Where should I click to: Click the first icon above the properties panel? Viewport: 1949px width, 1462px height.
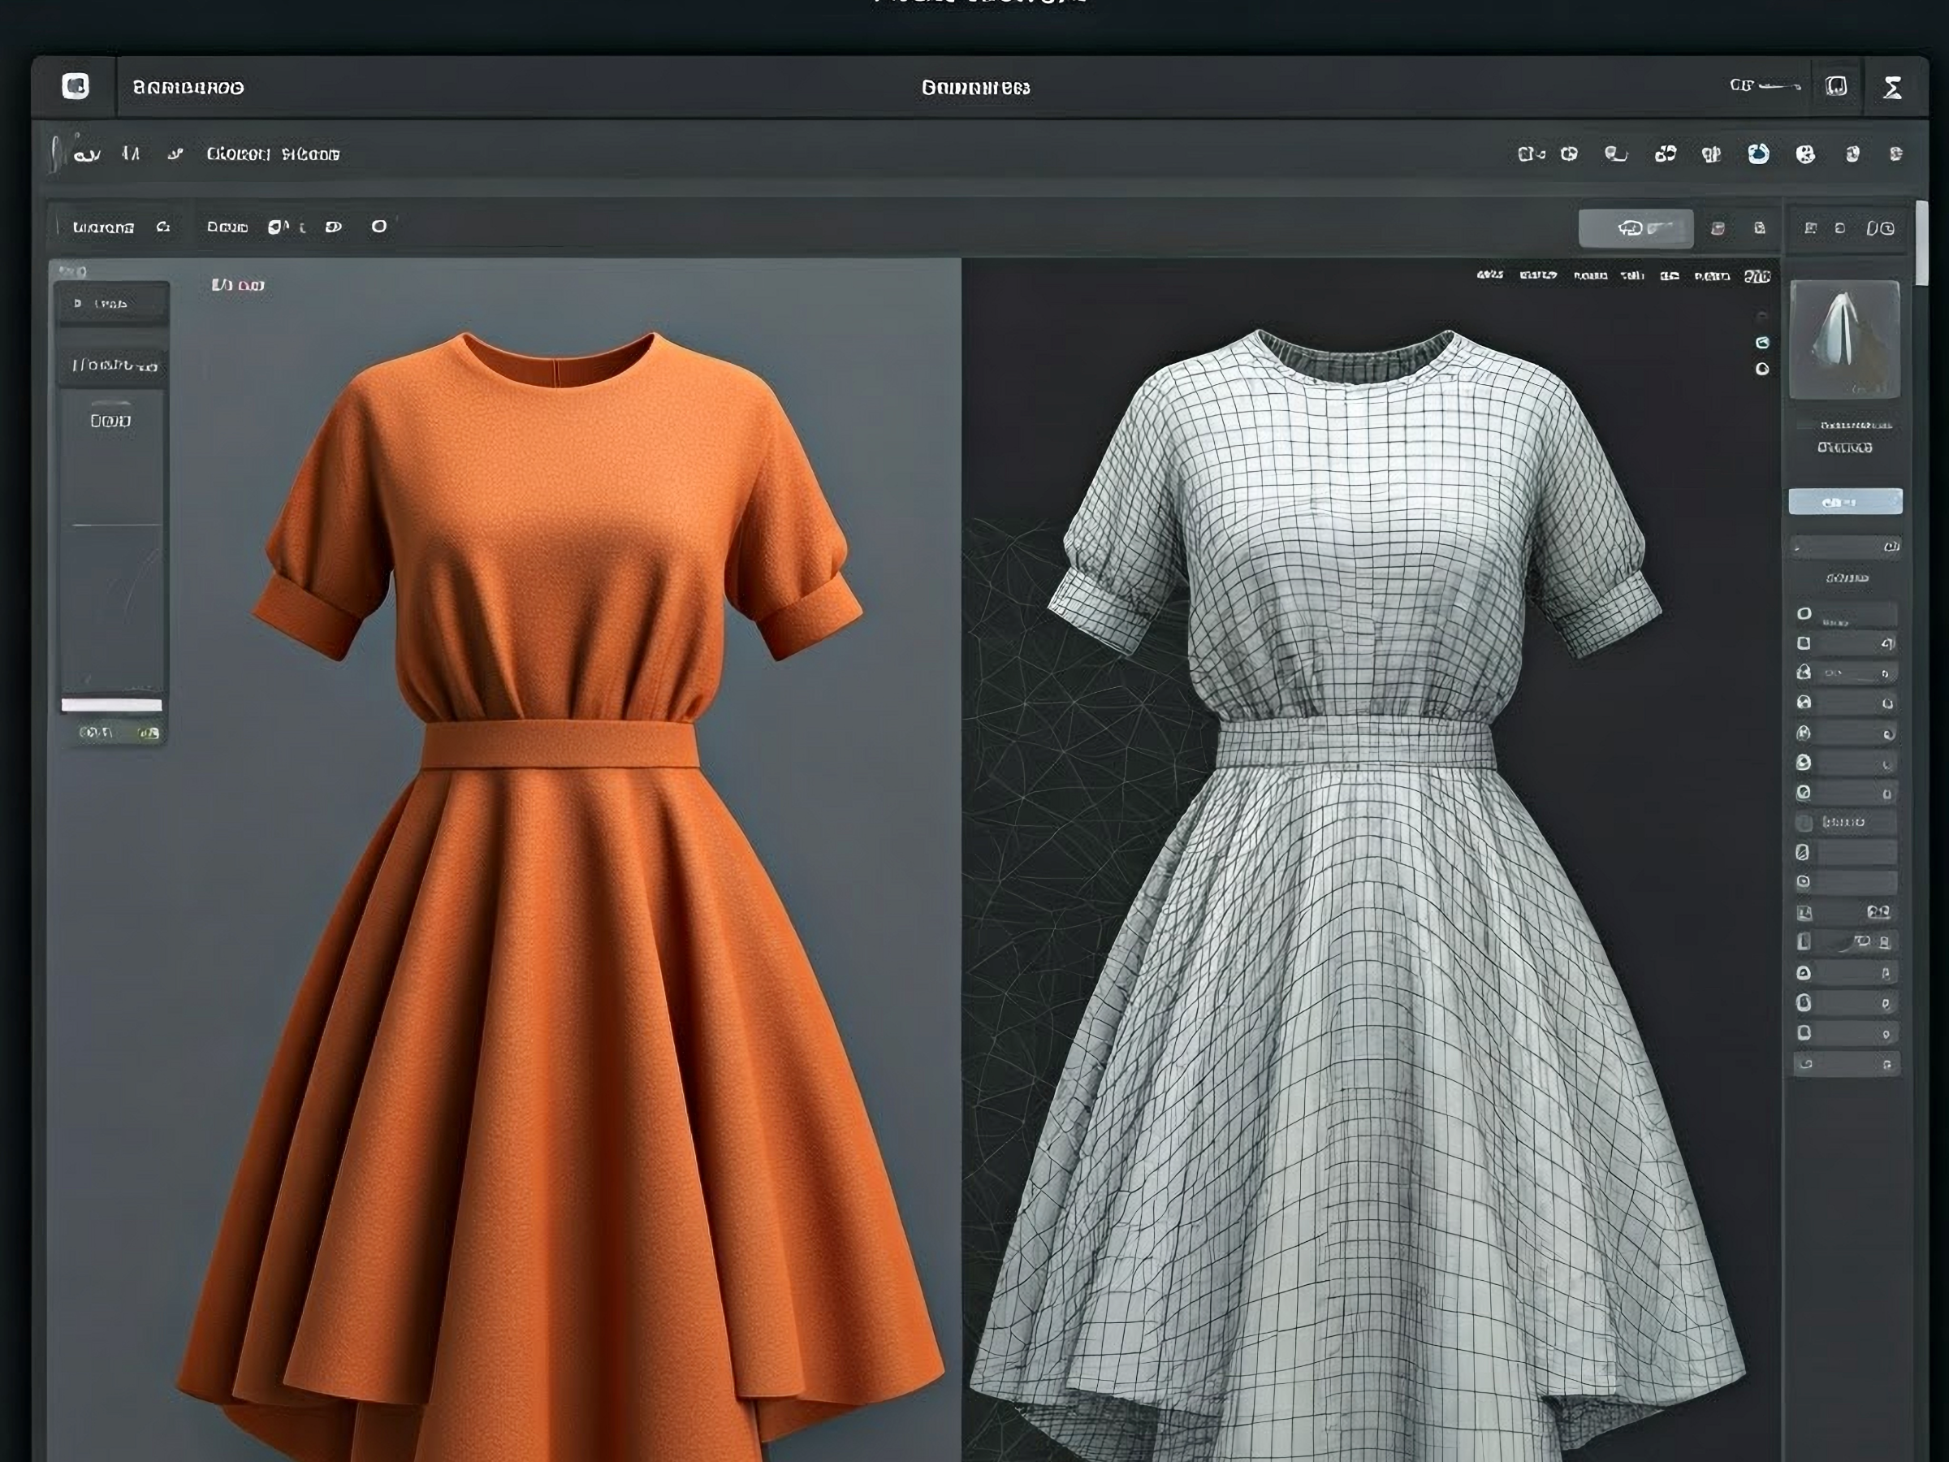[1811, 228]
